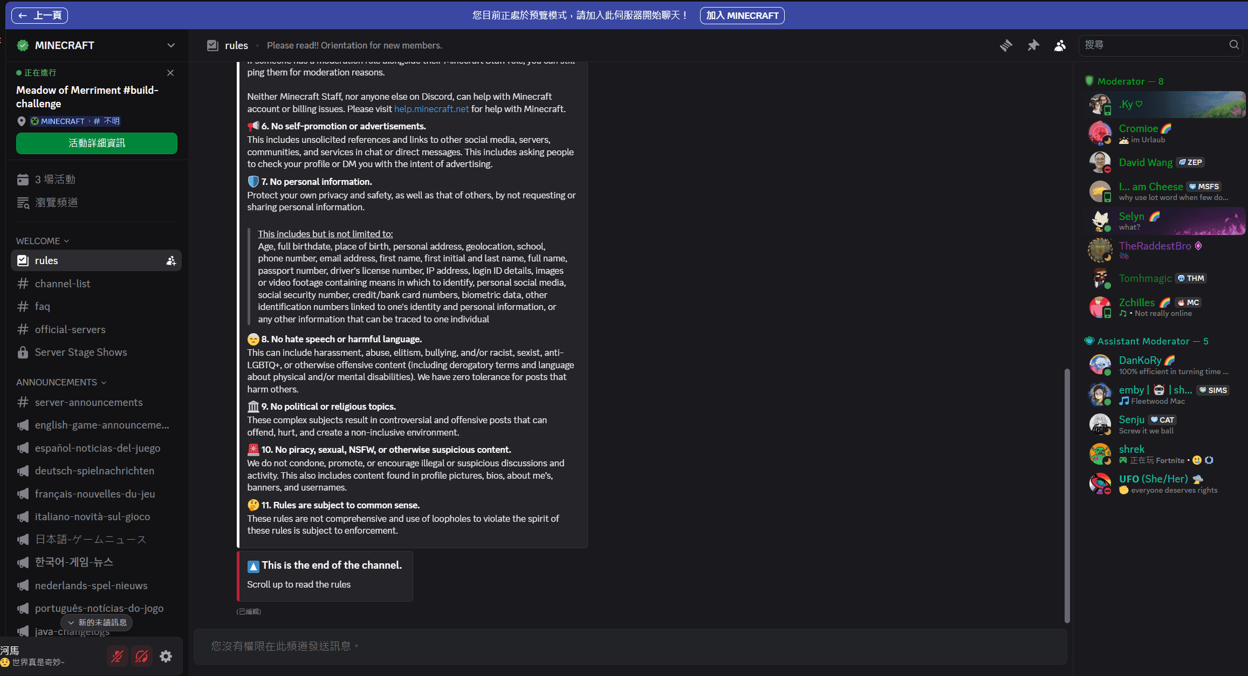Expand the MINECRAFT server dropdown menu
1248x676 pixels.
[x=171, y=45]
